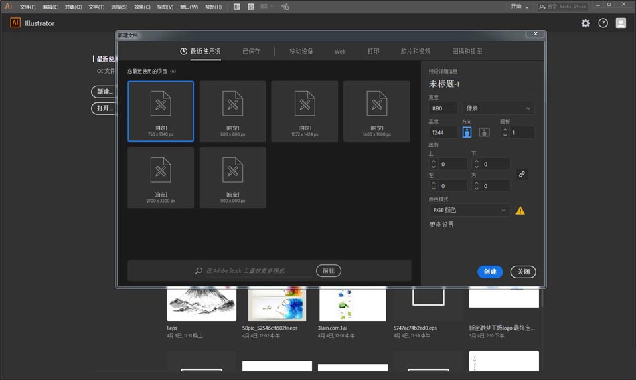The width and height of the screenshot is (636, 380).
Task: Select portrait orientation icon
Action: point(467,132)
